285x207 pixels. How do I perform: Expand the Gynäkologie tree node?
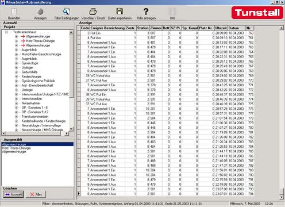pyautogui.click(x=16, y=63)
